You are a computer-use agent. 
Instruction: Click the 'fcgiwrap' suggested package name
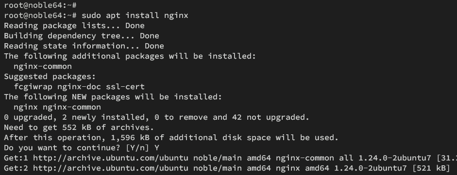pos(33,87)
